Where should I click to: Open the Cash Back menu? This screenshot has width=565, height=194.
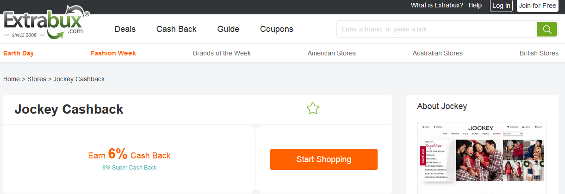point(176,29)
